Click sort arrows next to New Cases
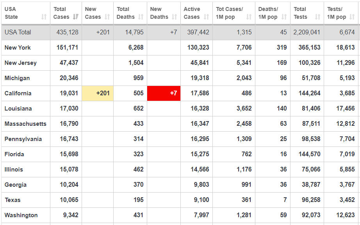Viewport: 360px width, 225px height. (107, 17)
